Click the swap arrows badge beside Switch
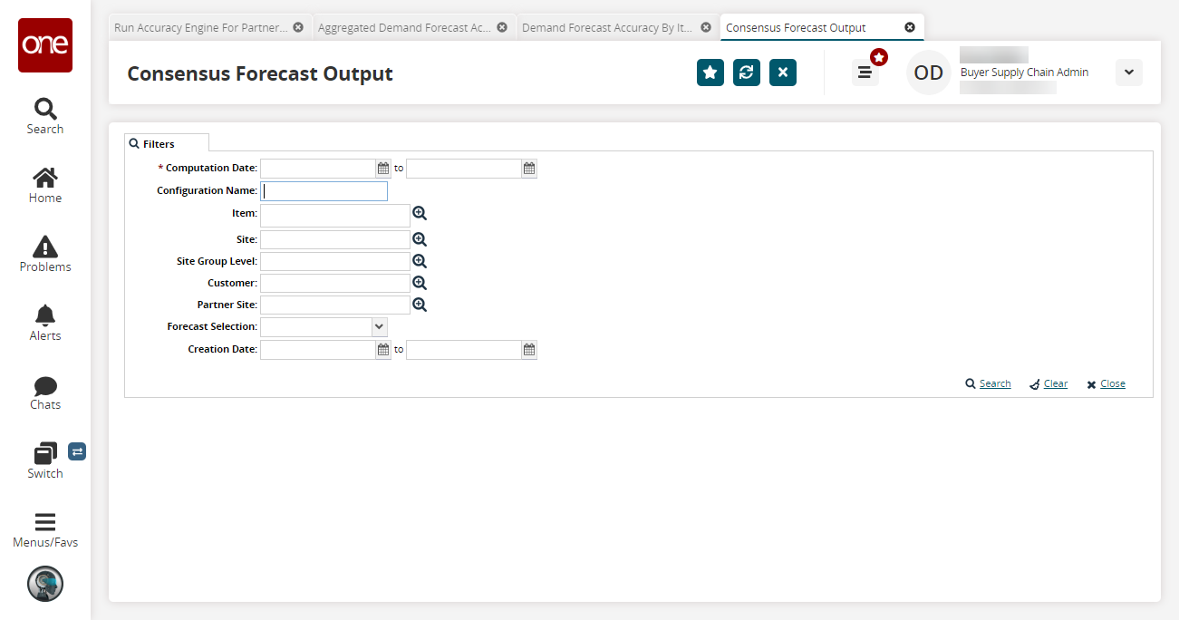This screenshot has height=620, width=1179. (77, 451)
